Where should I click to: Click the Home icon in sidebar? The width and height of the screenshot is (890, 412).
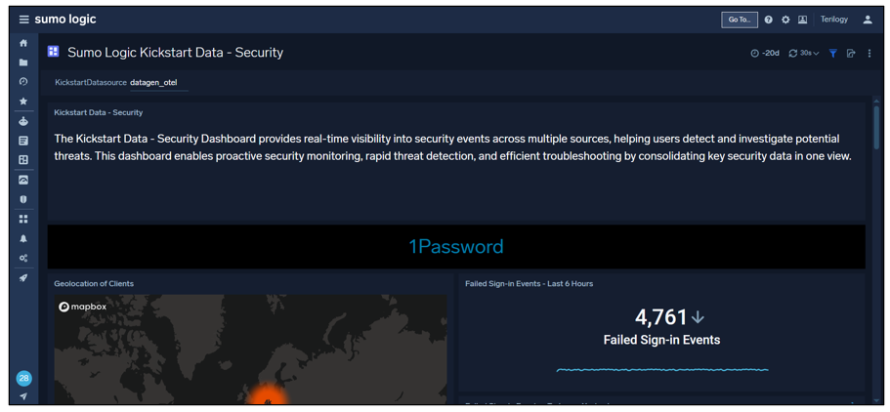(x=23, y=43)
